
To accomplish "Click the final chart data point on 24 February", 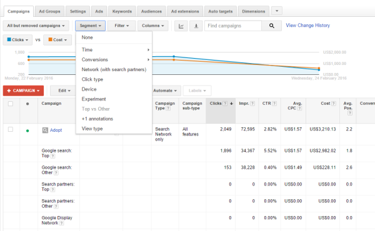I will click(x=319, y=69).
